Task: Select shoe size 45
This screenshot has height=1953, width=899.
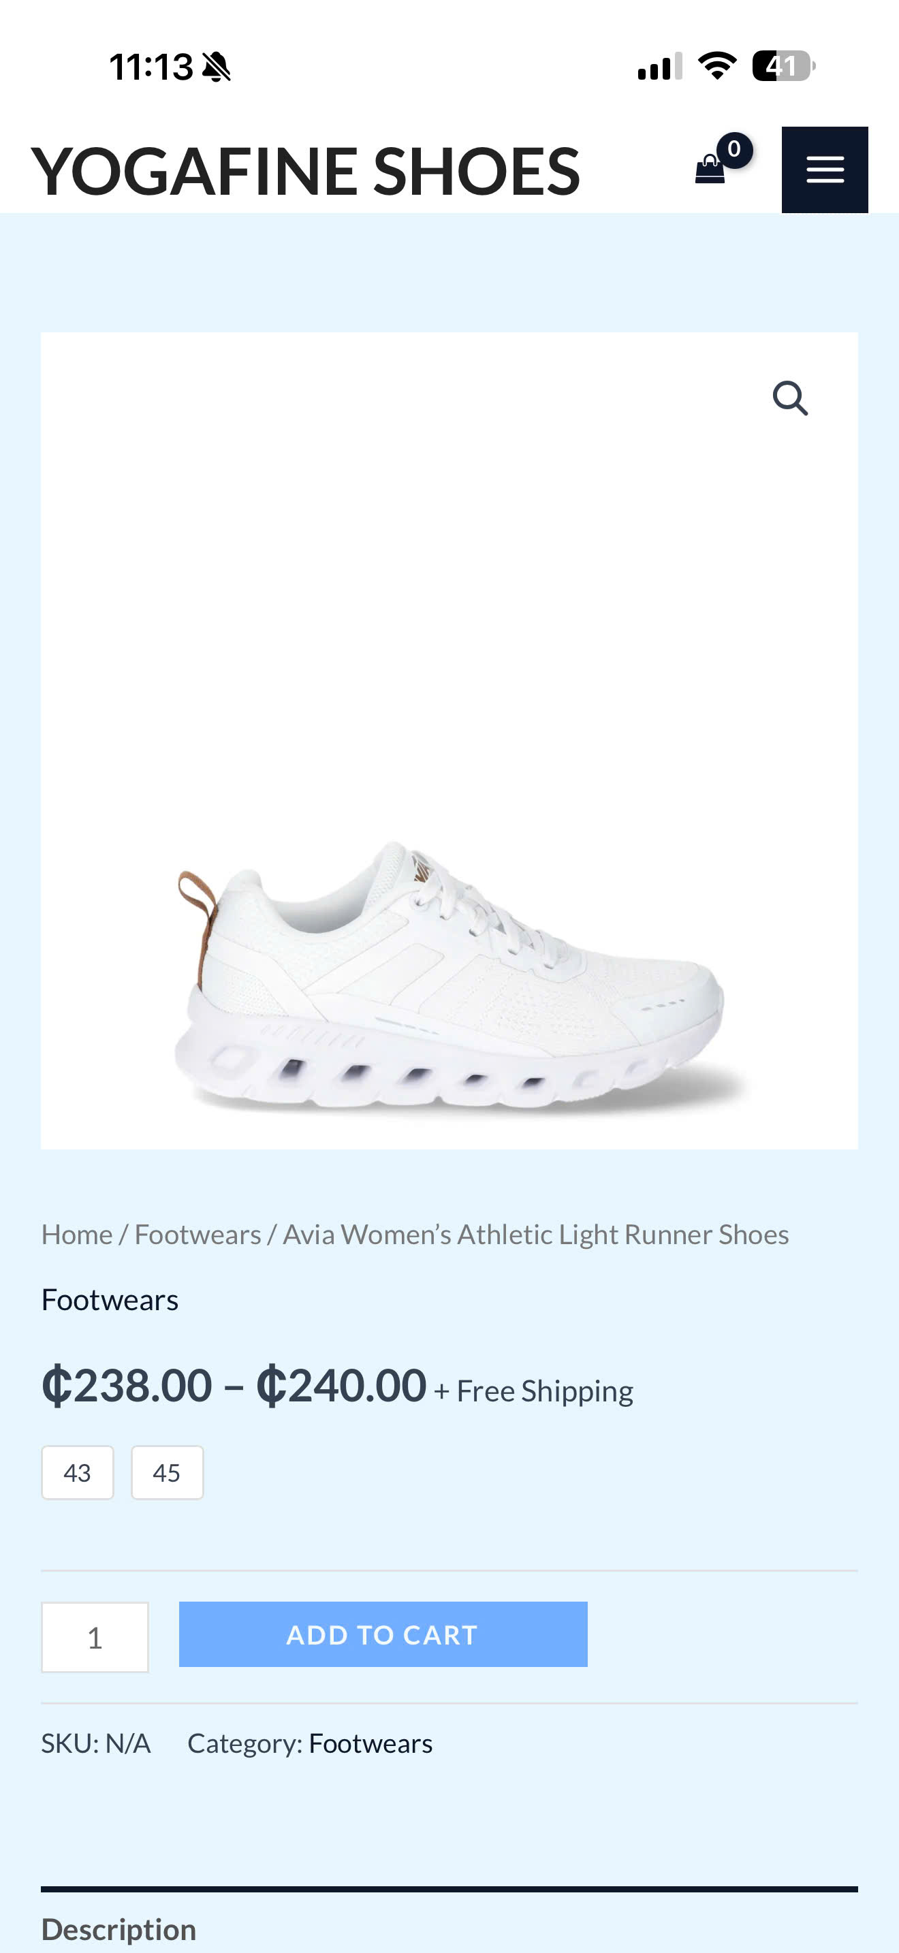Action: point(167,1472)
